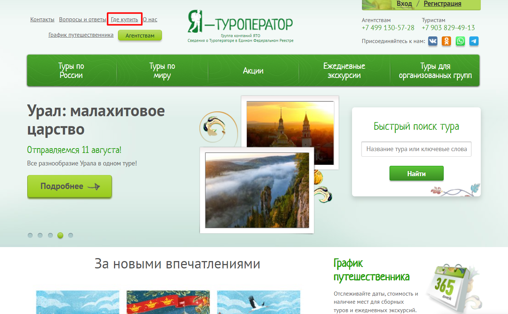
Task: Open the Где купить link
Action: (x=125, y=19)
